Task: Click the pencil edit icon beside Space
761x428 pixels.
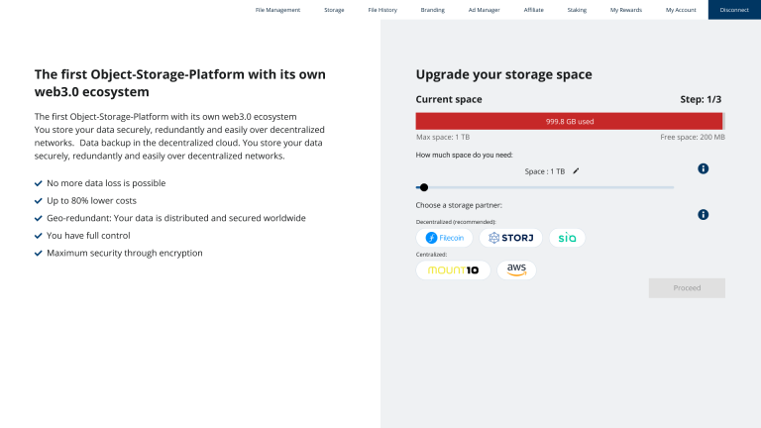Action: pyautogui.click(x=576, y=170)
